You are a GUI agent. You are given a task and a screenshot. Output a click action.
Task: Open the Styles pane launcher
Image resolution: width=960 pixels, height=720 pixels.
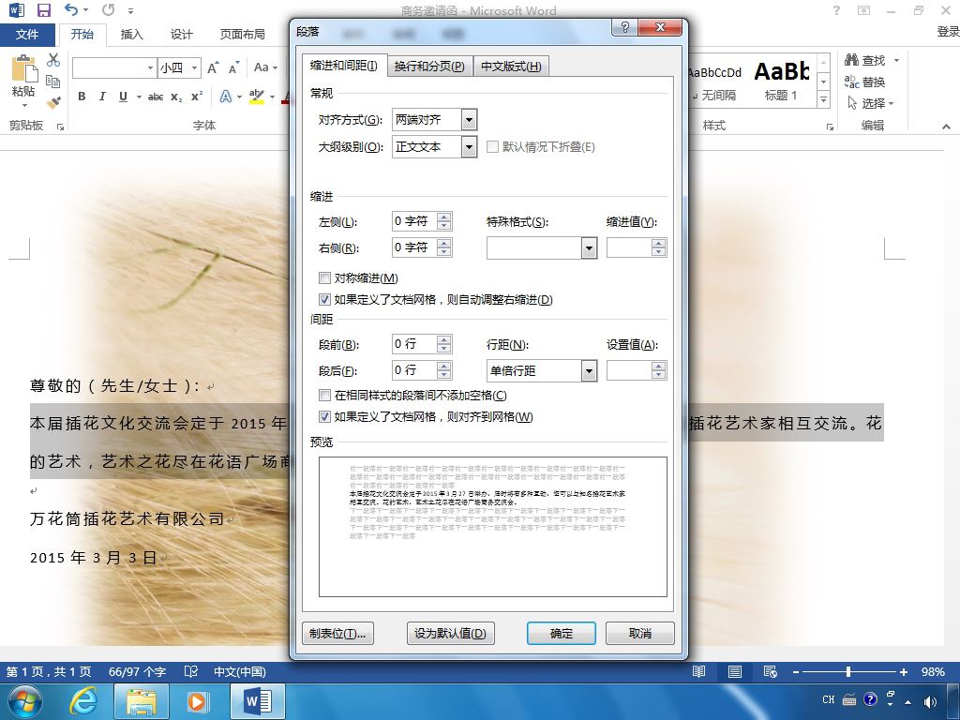[x=830, y=127]
